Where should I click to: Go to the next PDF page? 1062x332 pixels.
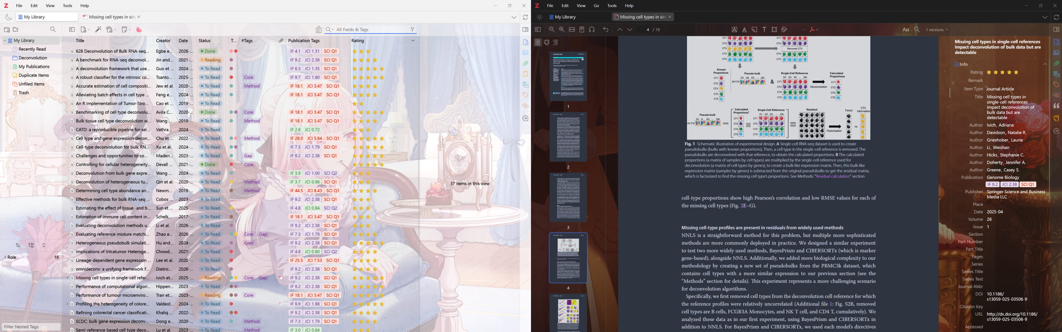coord(630,30)
